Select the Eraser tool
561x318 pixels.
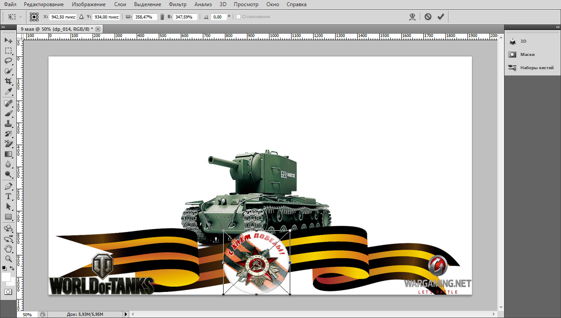pos(8,144)
